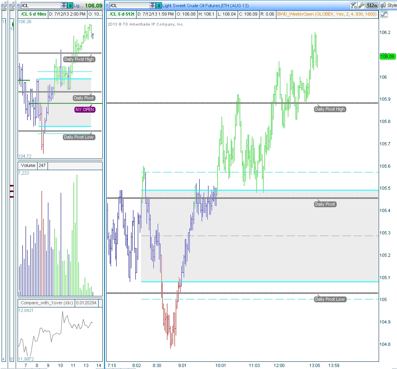Click the H: 106.1 high value
This screenshot has height=369, width=397.
tap(206, 14)
